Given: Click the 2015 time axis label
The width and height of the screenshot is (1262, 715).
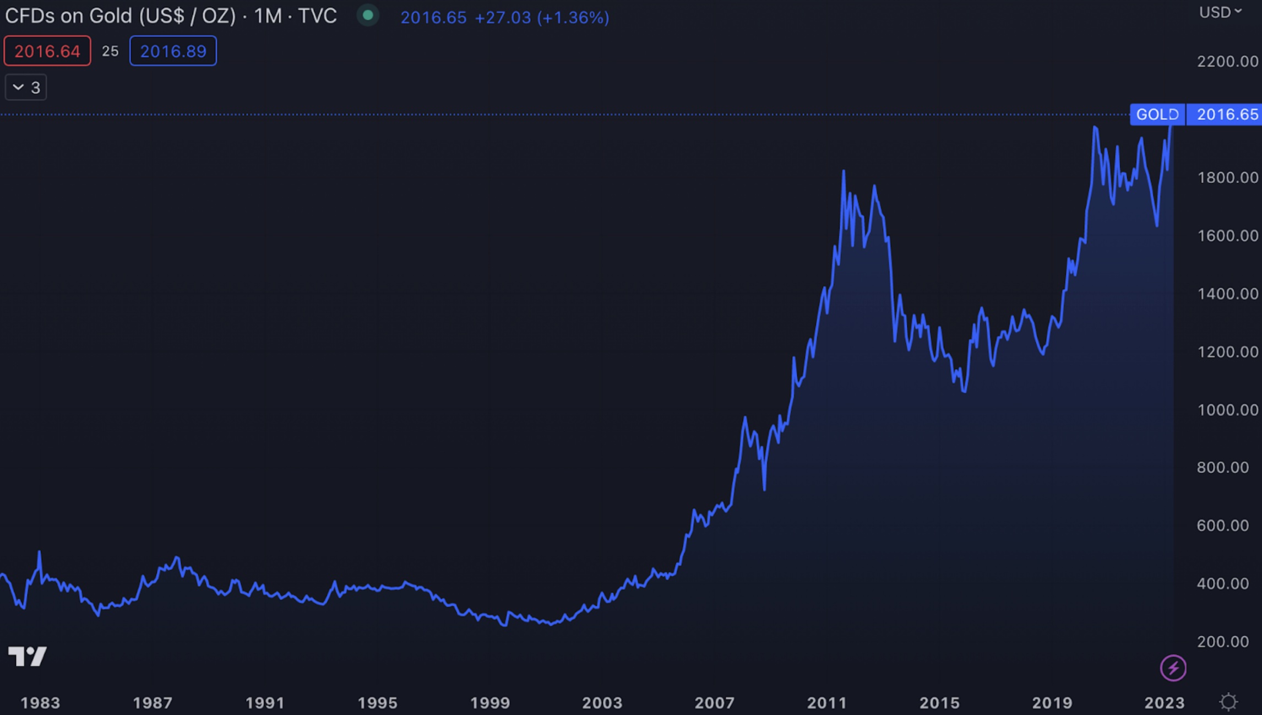Looking at the screenshot, I should pyautogui.click(x=939, y=703).
